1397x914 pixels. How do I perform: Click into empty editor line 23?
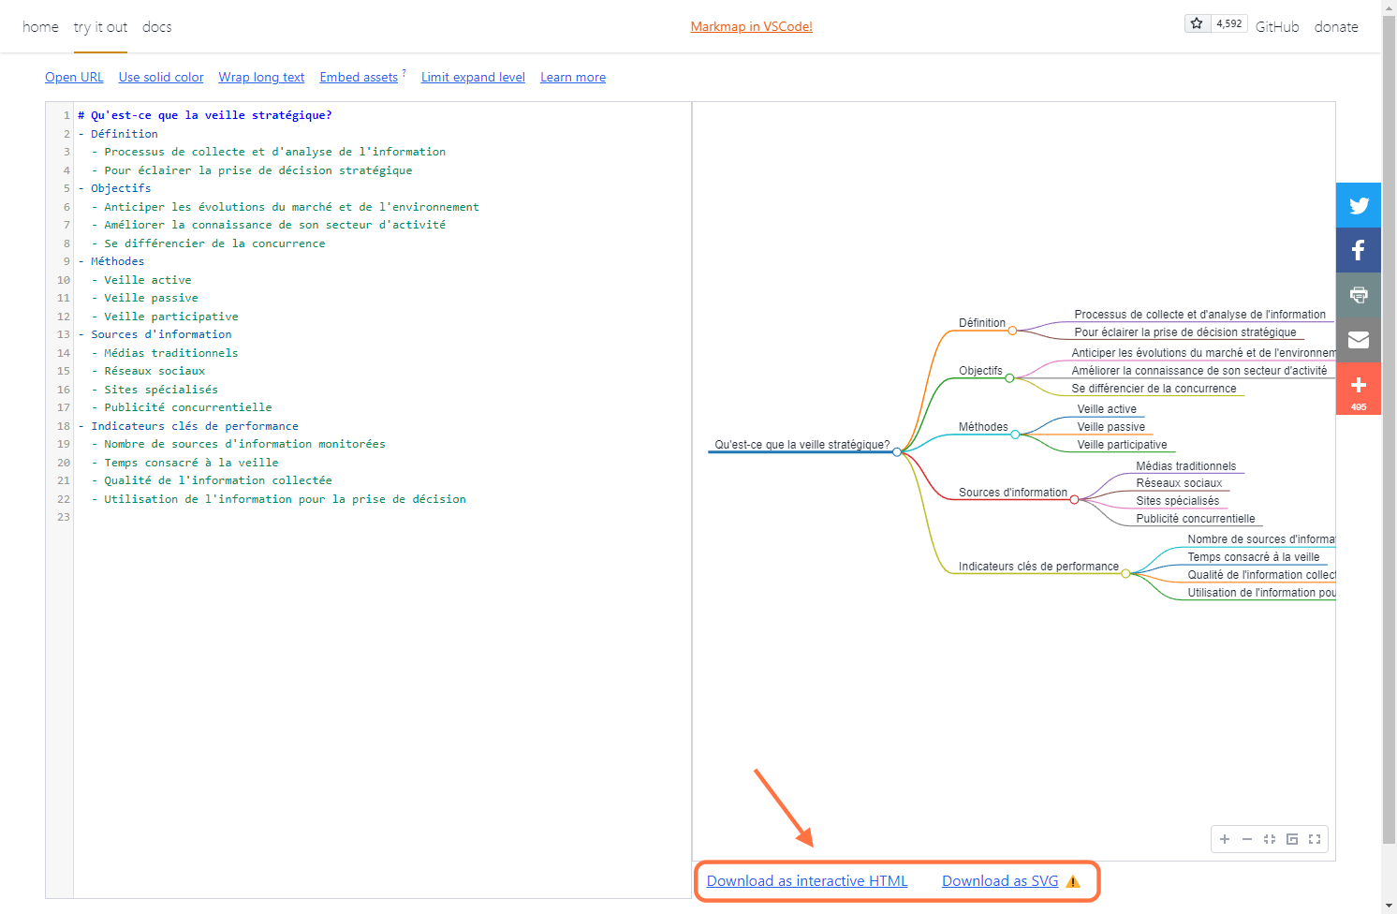382,517
